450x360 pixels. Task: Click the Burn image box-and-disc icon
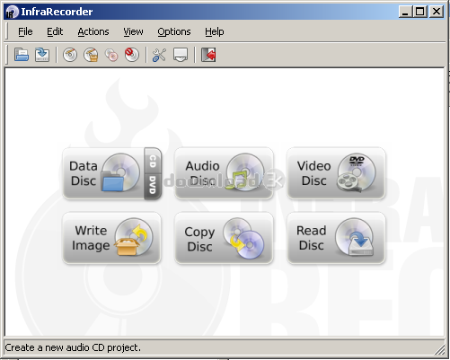[x=91, y=55]
